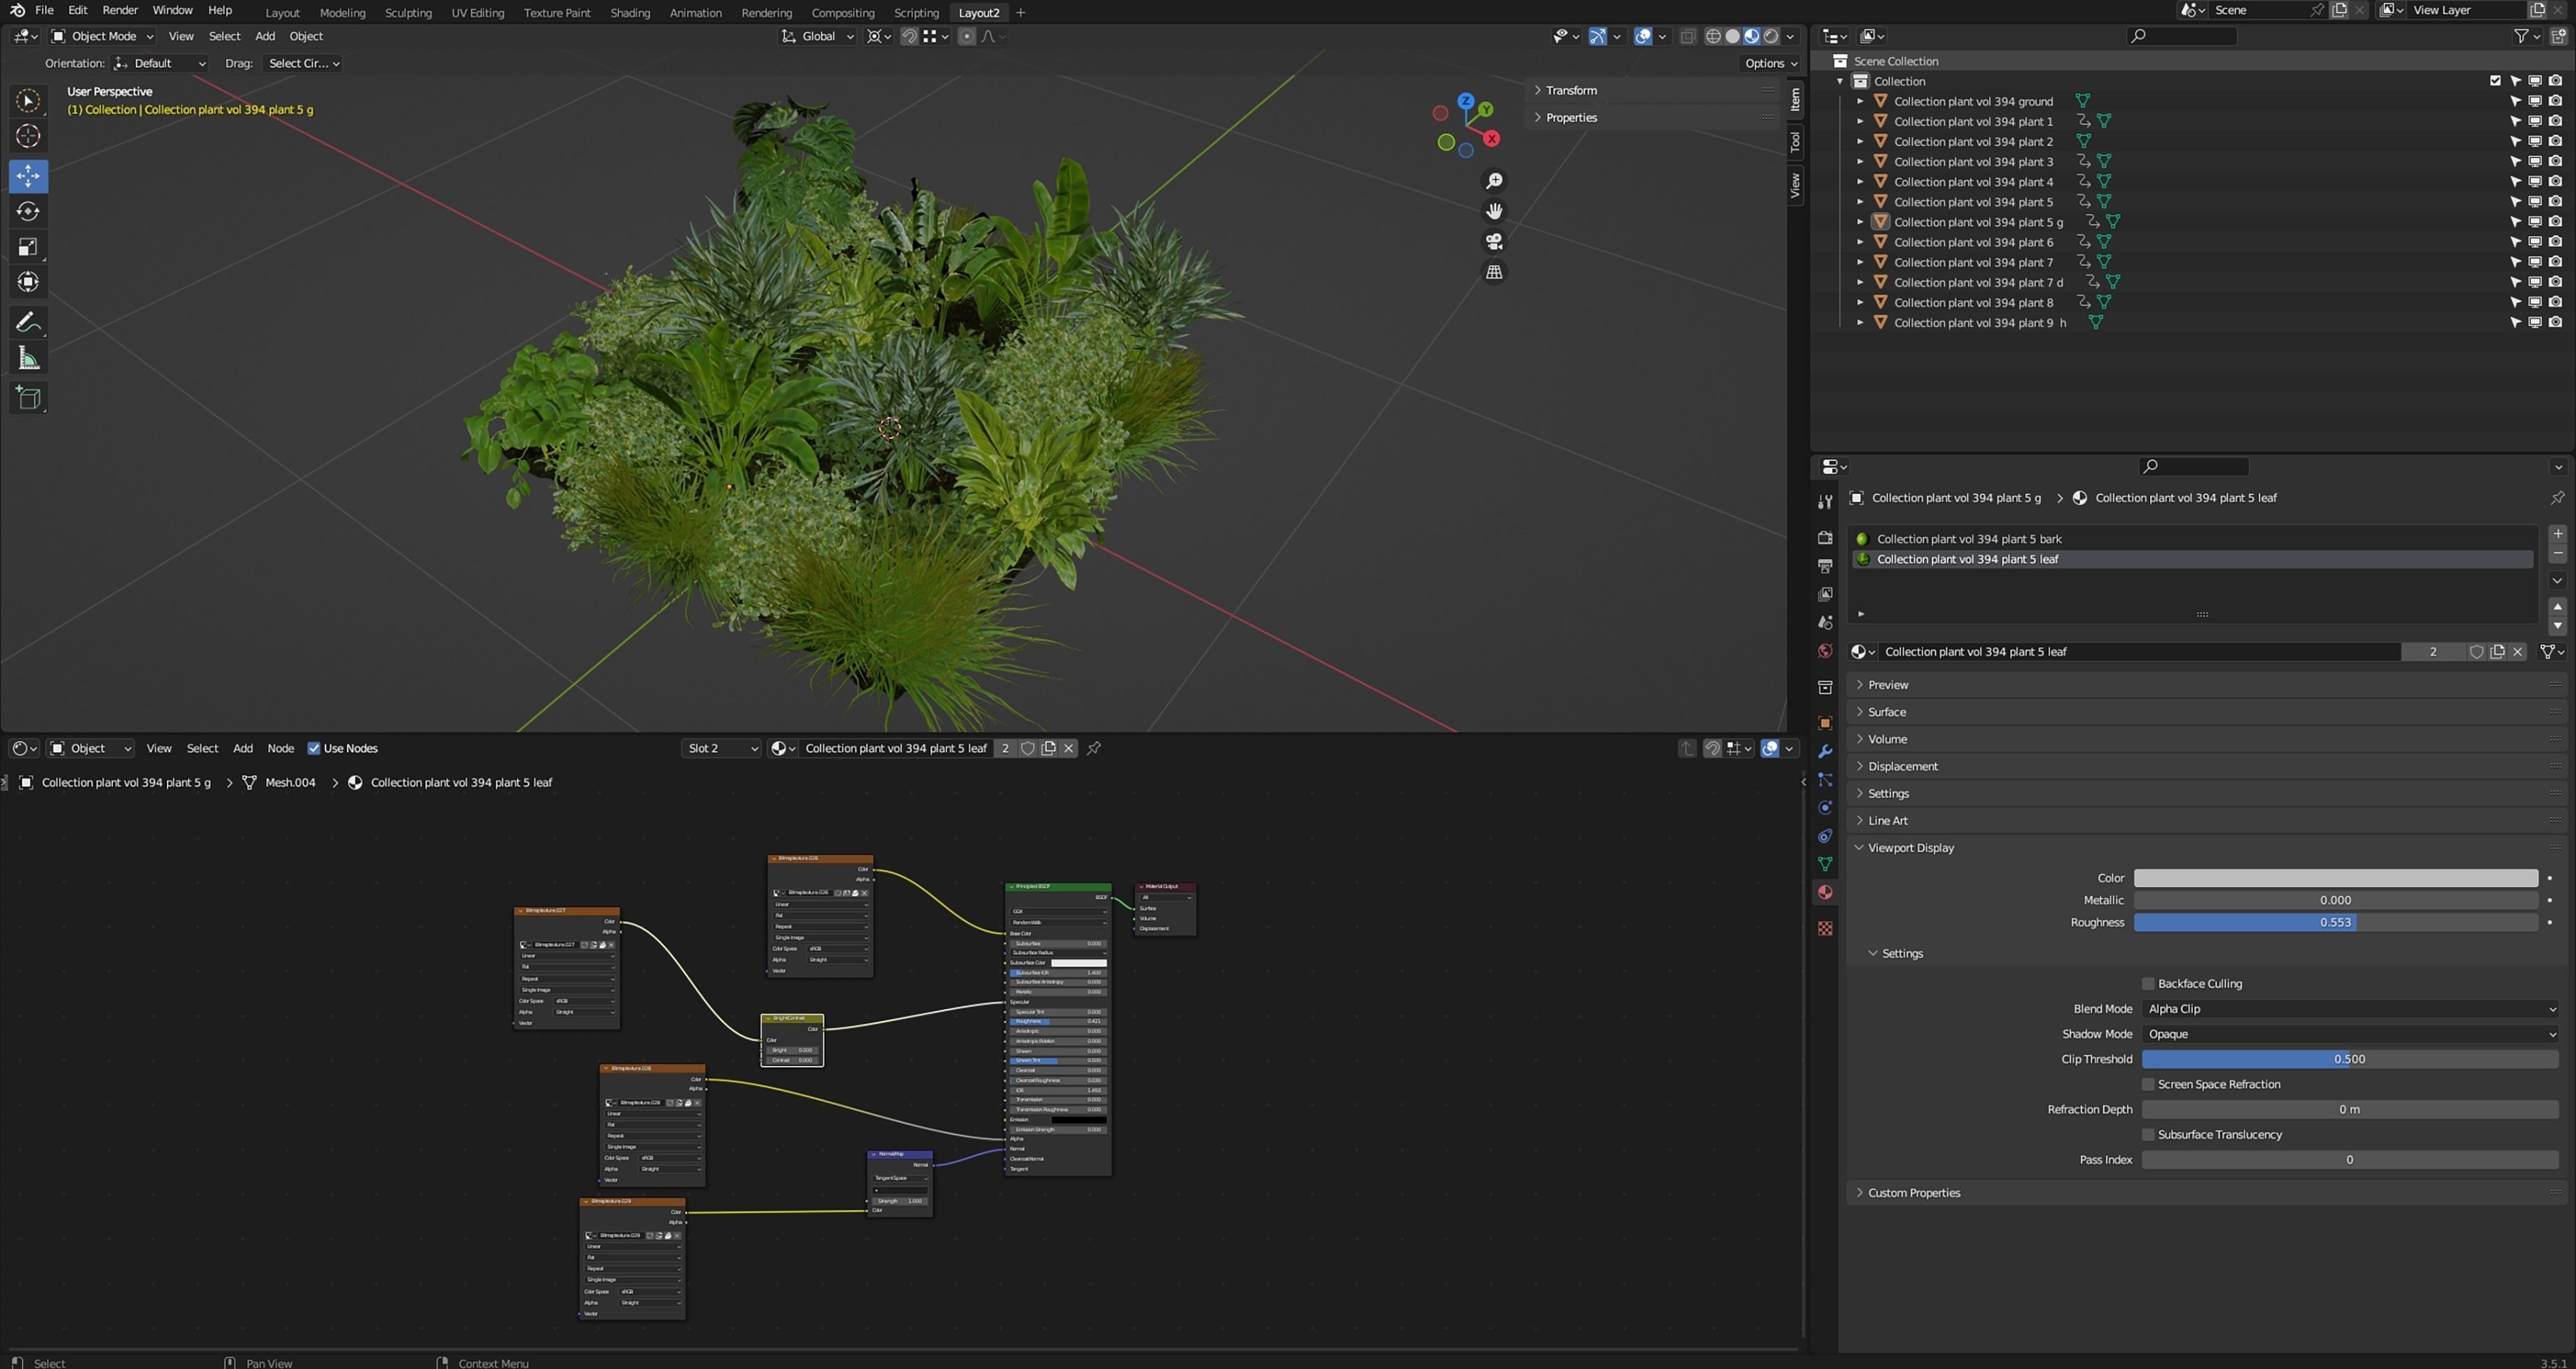Toggle Collection exclude-from-view-layer checkbox
Image resolution: width=2576 pixels, height=1369 pixels.
[x=2495, y=81]
